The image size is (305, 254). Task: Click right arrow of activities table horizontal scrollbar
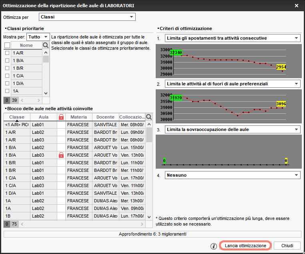pos(142,224)
